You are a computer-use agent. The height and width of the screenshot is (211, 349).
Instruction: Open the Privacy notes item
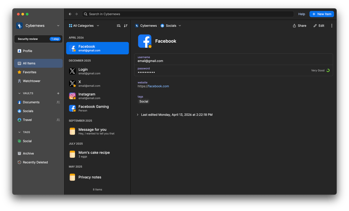point(97,177)
